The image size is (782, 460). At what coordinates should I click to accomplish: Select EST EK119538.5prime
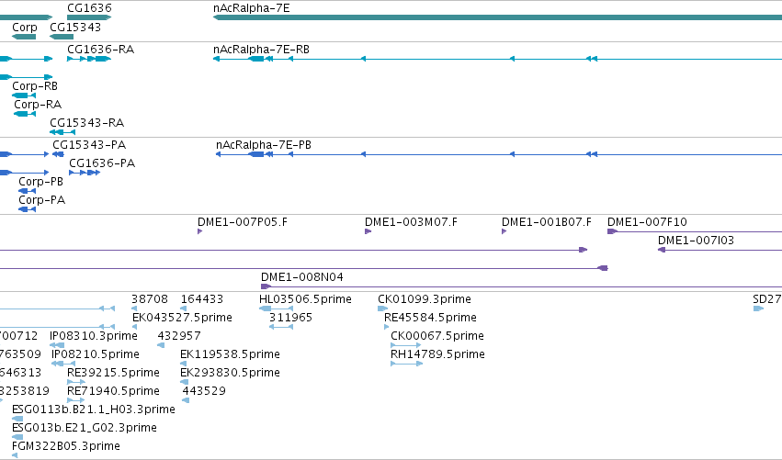230,354
